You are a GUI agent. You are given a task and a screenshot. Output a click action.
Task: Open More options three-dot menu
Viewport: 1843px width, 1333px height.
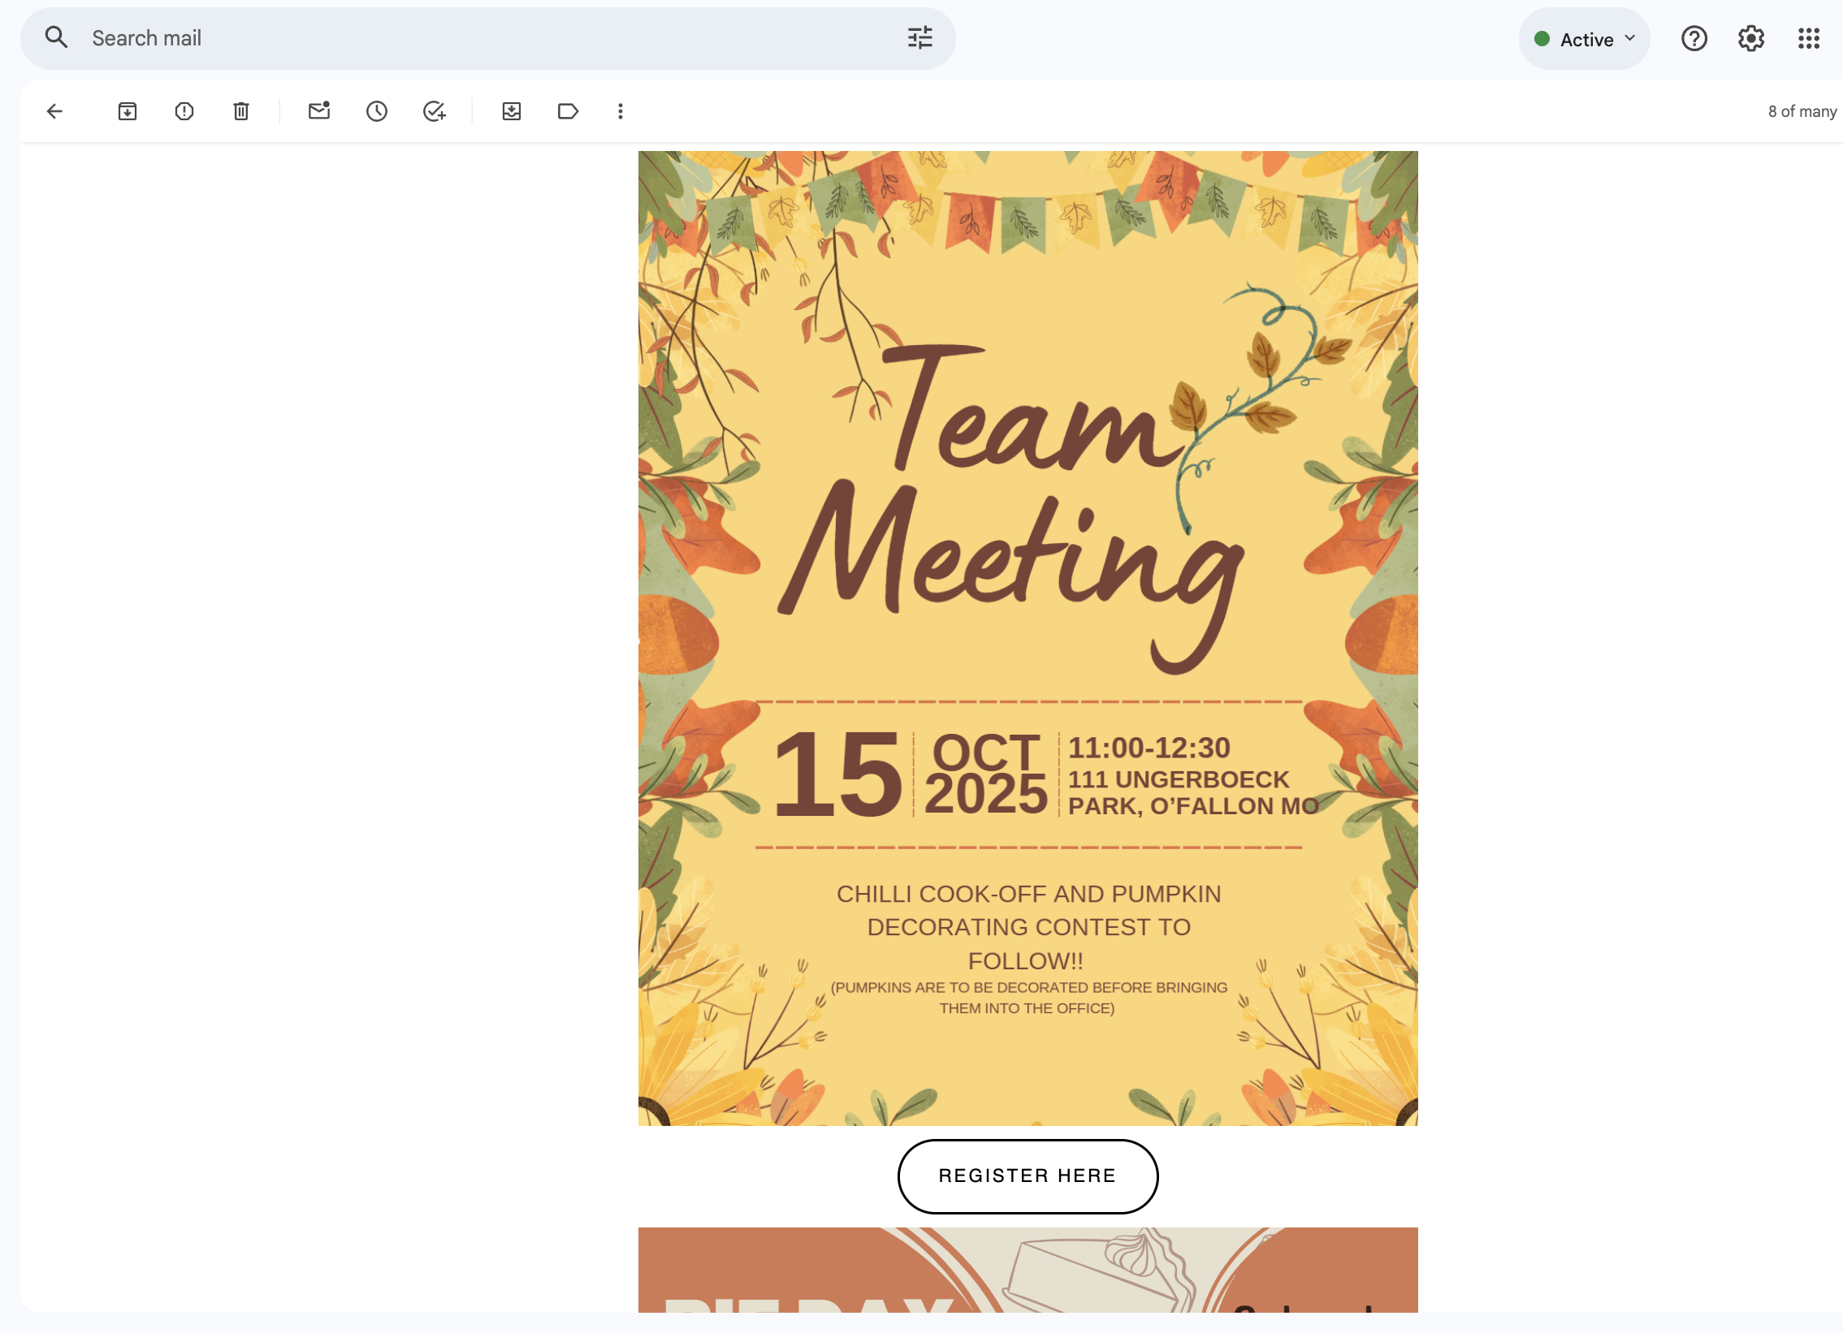[x=620, y=111]
